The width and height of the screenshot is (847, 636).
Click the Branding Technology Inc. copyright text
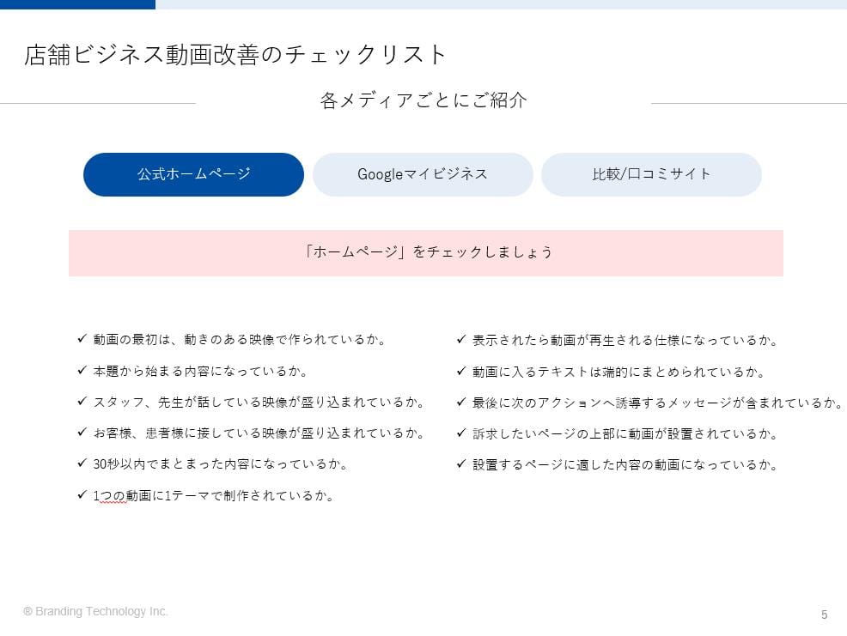pos(95,611)
